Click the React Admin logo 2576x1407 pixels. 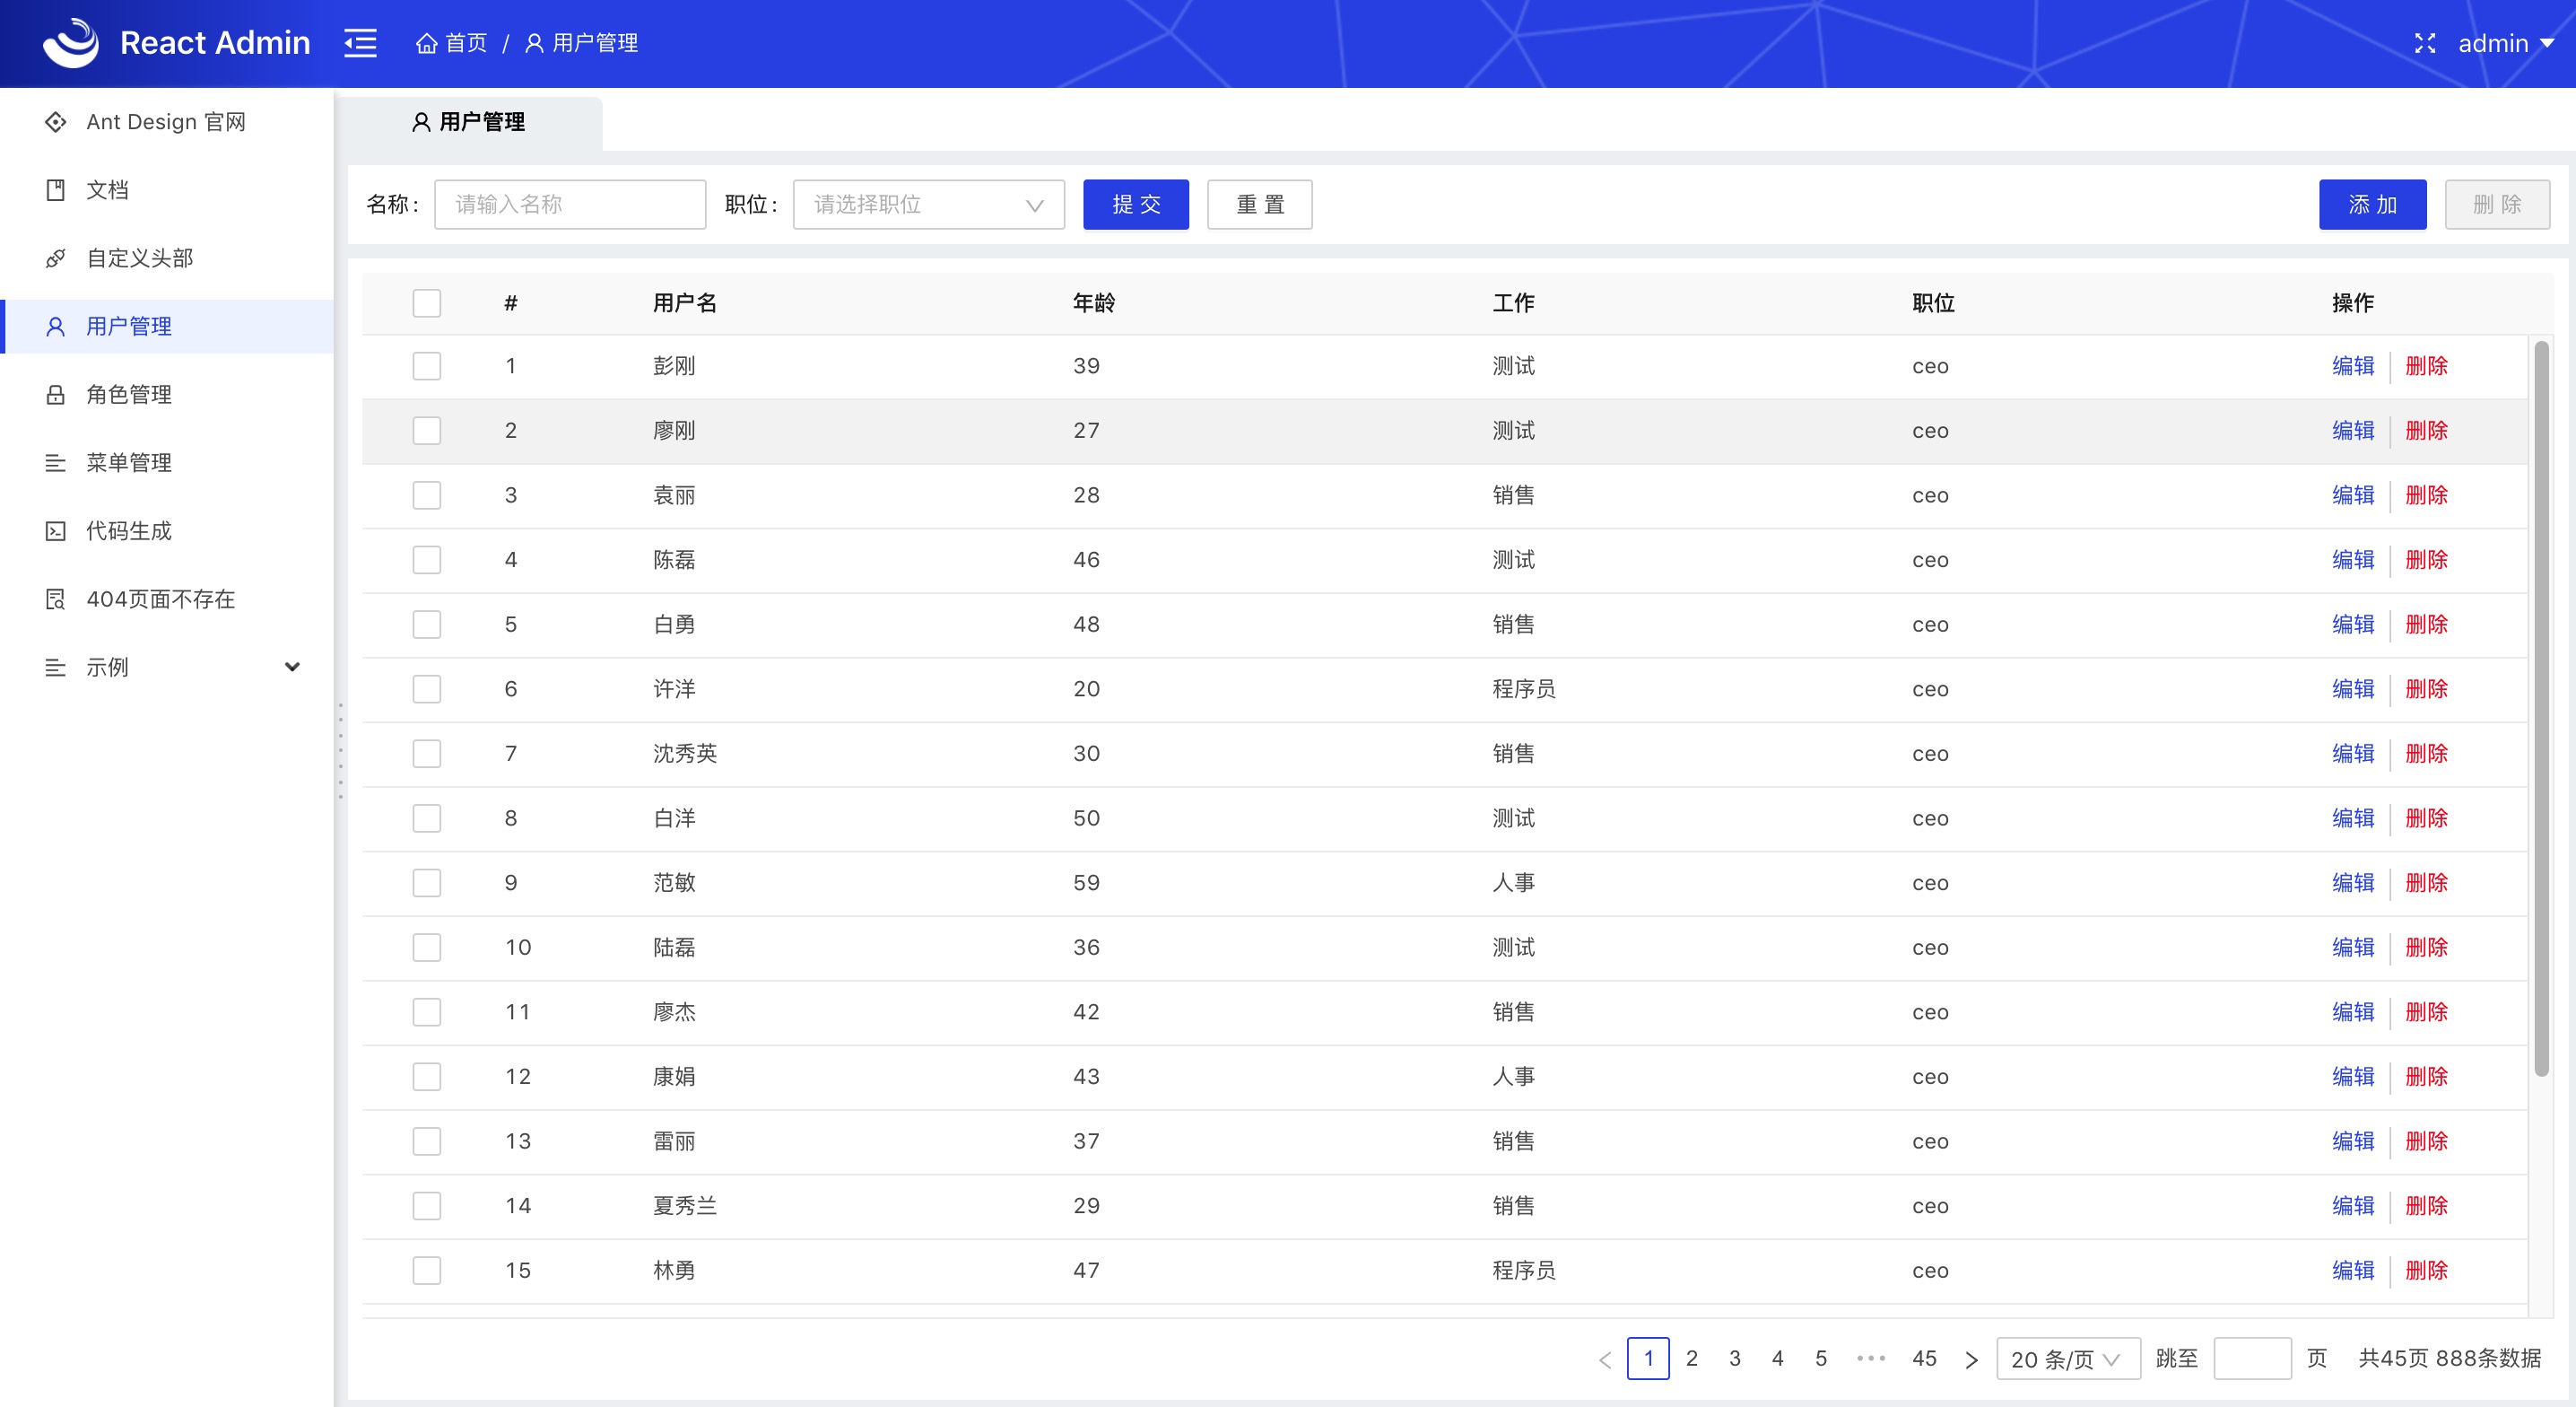pos(70,43)
